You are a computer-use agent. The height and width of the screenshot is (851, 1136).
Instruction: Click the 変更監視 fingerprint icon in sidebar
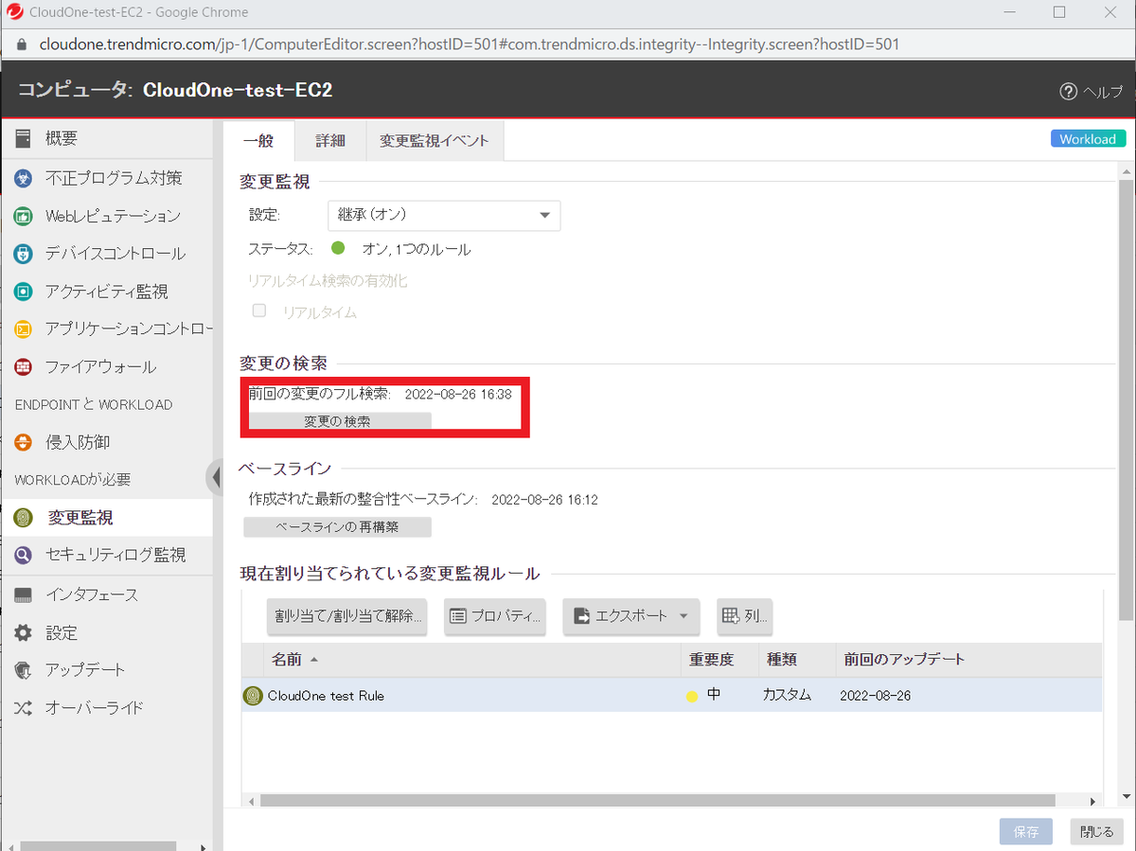pos(24,518)
